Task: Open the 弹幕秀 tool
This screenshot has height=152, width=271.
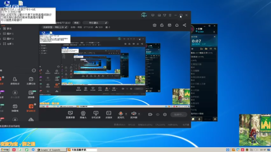Action: coord(15,108)
